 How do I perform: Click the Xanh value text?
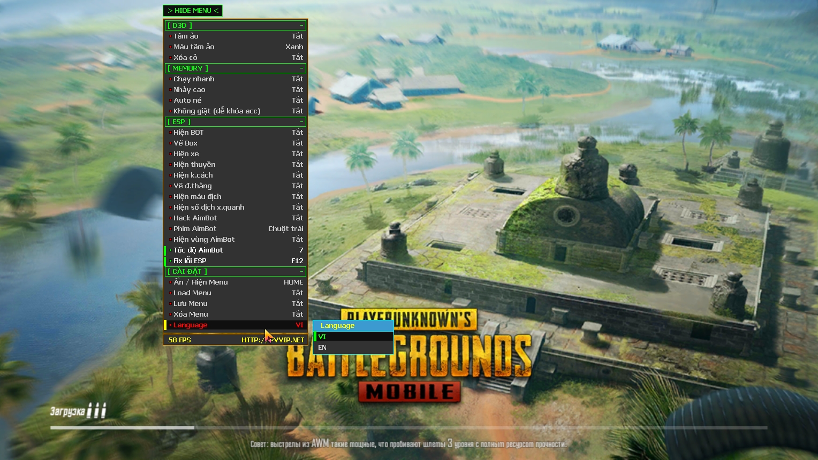[x=294, y=47]
